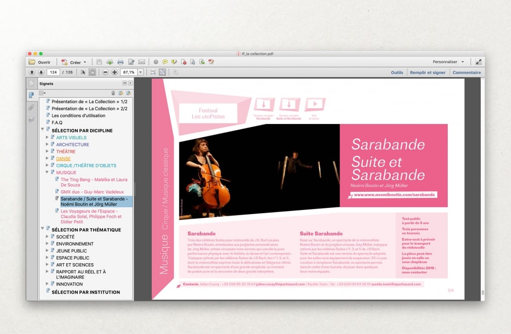
Task: Select the Hand tool in the toolbar
Action: [93, 72]
